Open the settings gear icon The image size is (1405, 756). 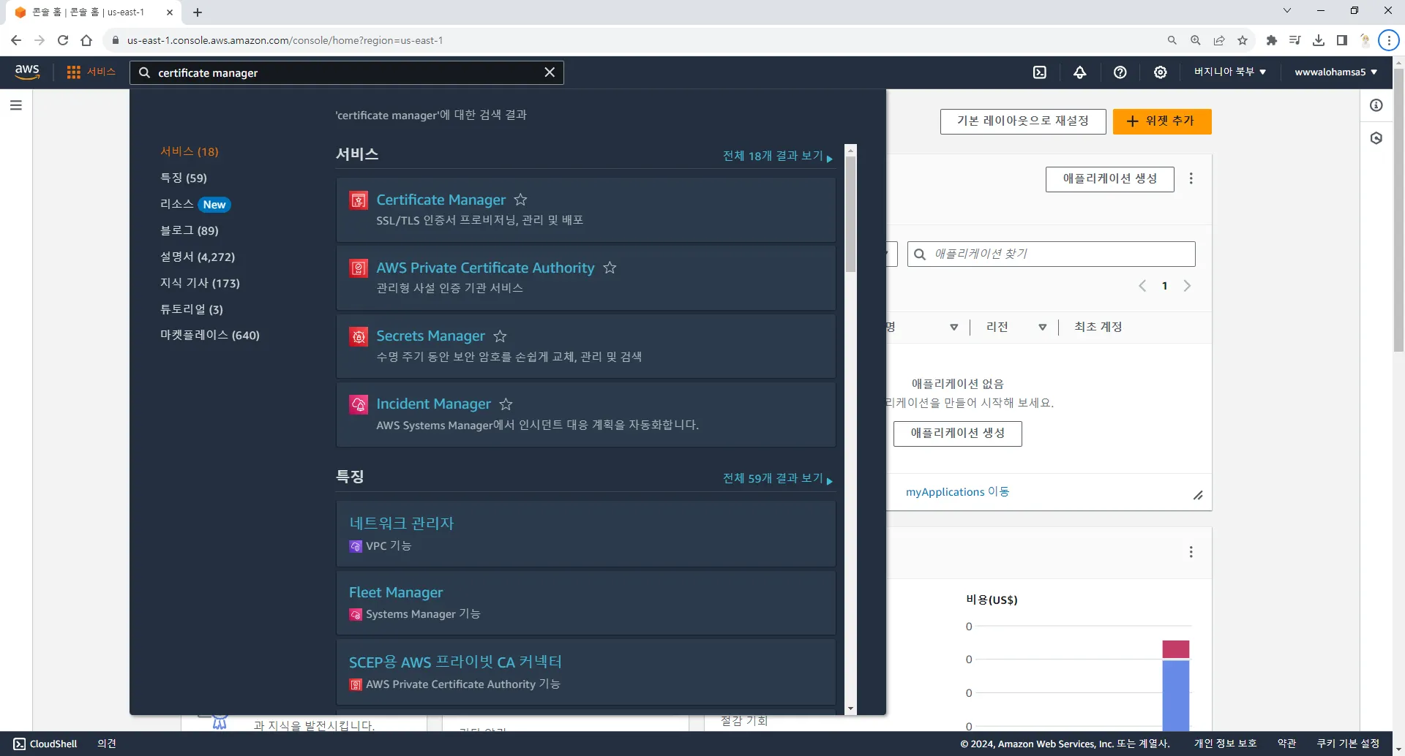[1161, 72]
